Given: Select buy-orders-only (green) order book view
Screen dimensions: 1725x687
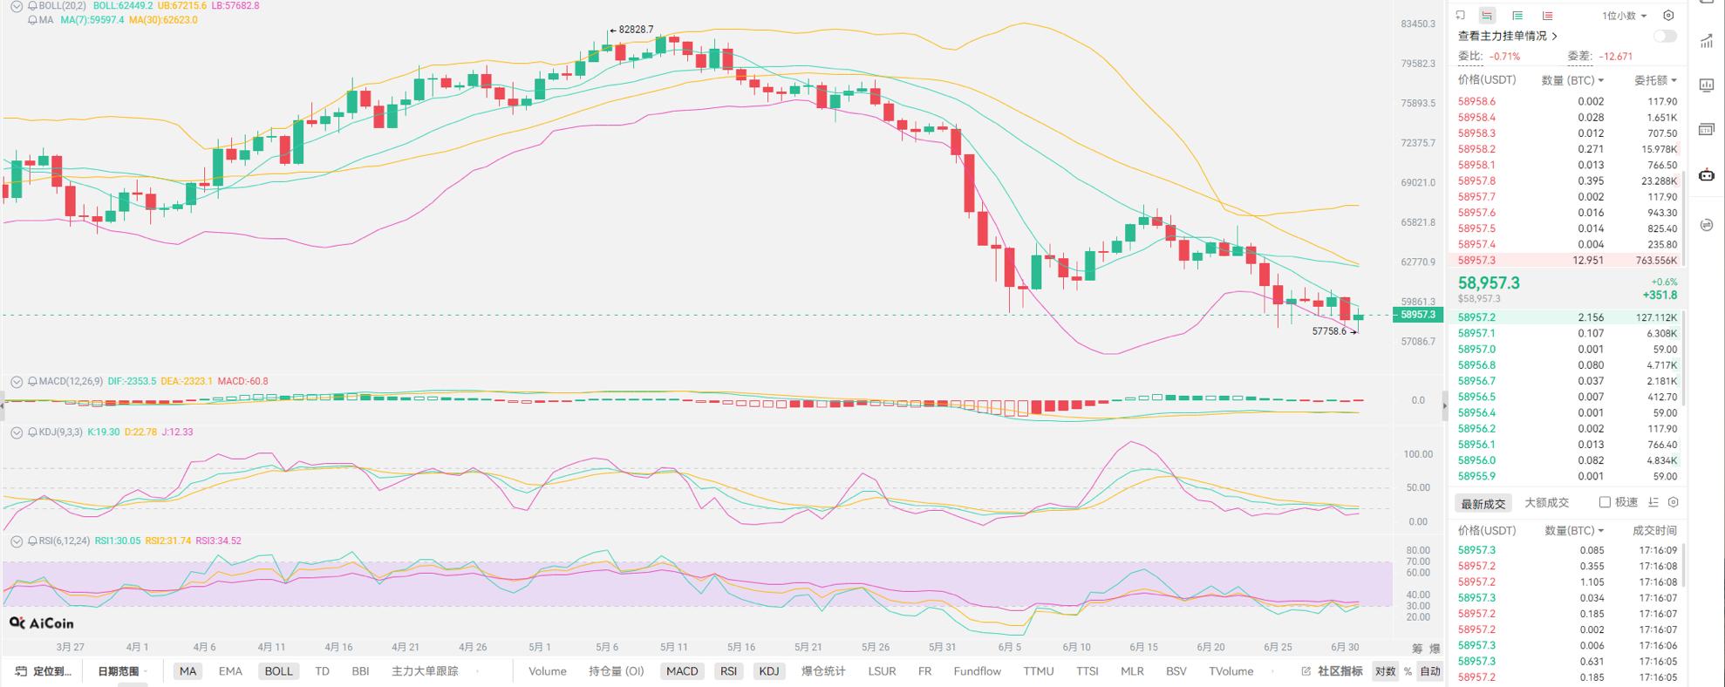Looking at the screenshot, I should 1517,16.
